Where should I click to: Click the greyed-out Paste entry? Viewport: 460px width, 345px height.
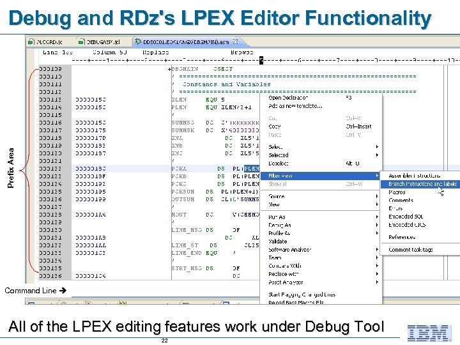click(275, 135)
